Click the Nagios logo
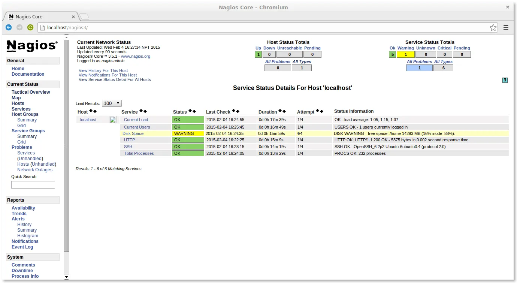Screen dimensions: 517x283 (x=31, y=46)
